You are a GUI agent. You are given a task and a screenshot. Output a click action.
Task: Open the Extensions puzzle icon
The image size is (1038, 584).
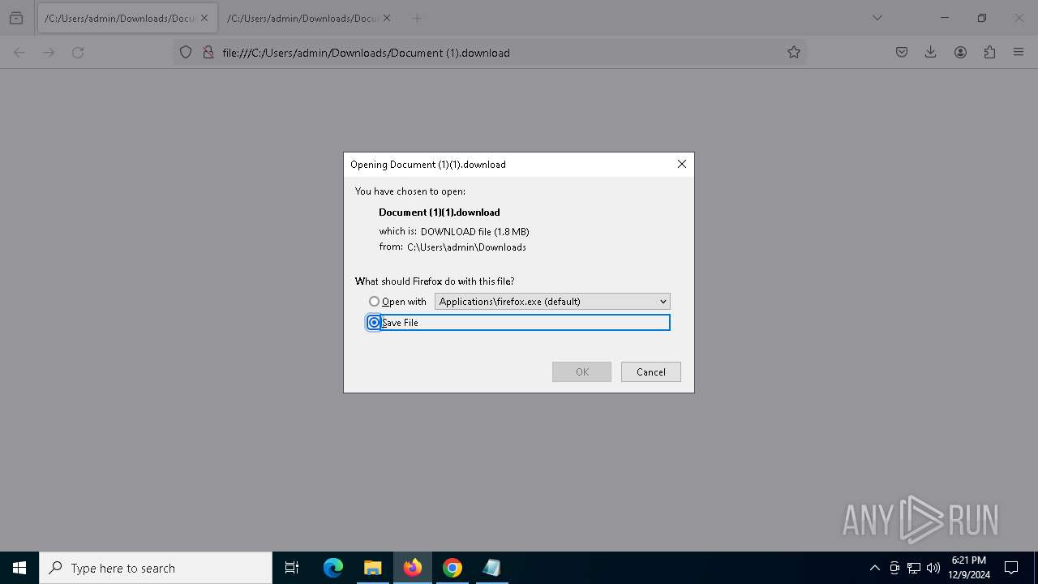tap(989, 53)
